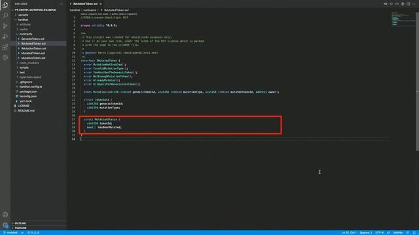
Task: Click 'error AlreadyMutated' line in editor
Action: pyautogui.click(x=102, y=80)
